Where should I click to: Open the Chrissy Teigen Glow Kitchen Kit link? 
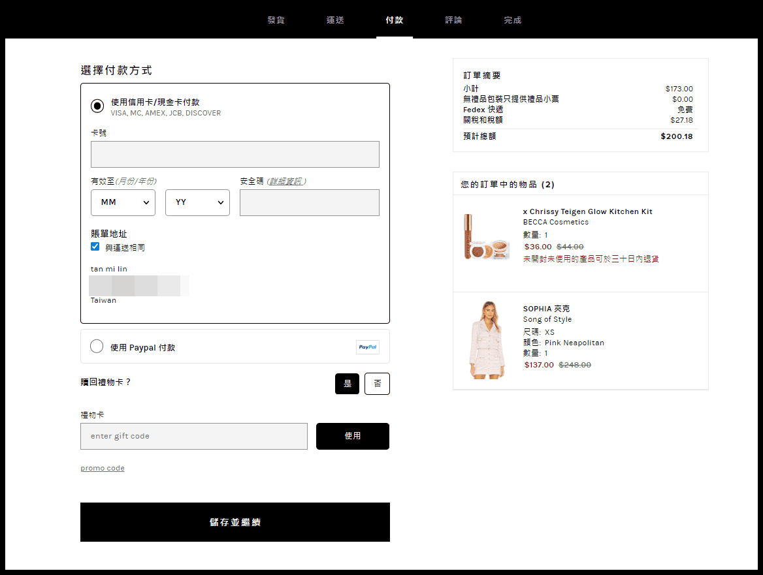click(x=587, y=211)
